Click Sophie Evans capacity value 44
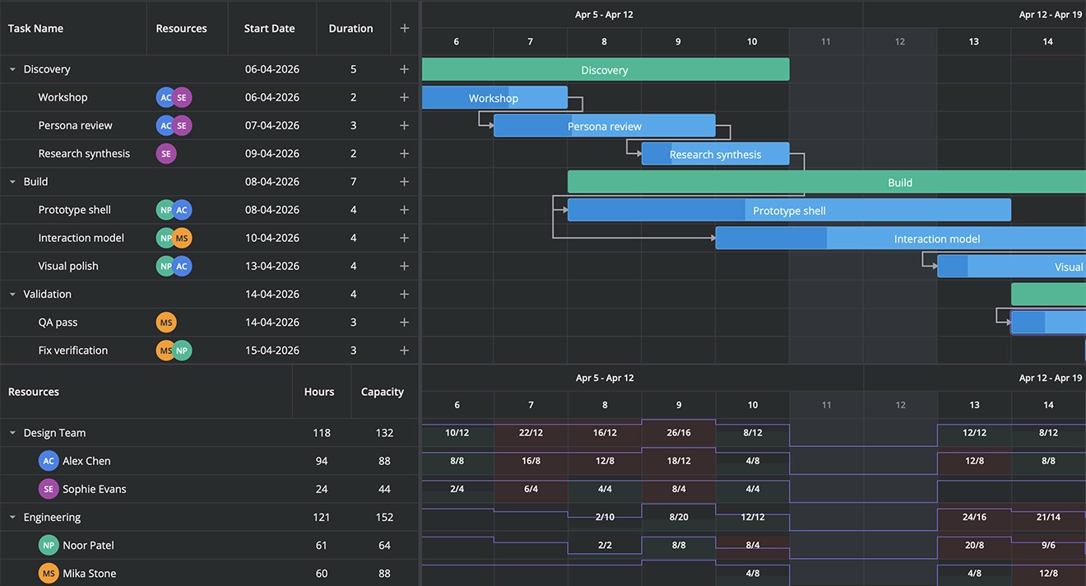Viewport: 1086px width, 586px height. pyautogui.click(x=384, y=489)
